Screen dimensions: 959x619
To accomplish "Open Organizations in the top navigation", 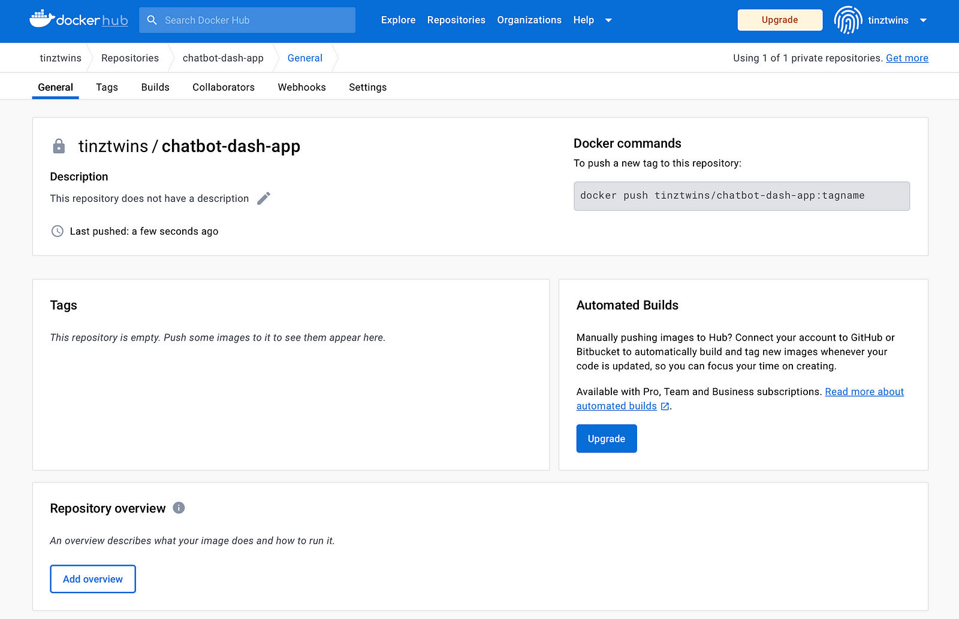I will tap(529, 20).
